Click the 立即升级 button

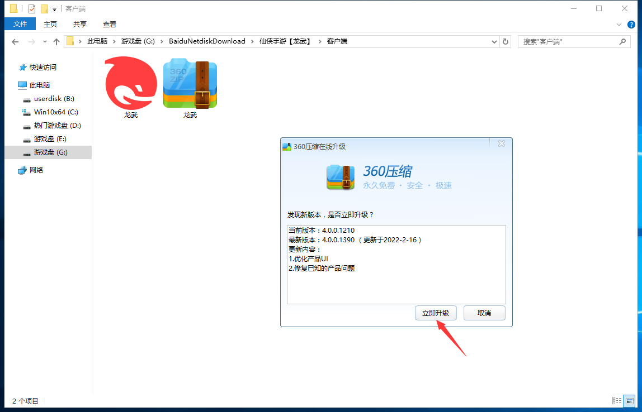point(436,313)
